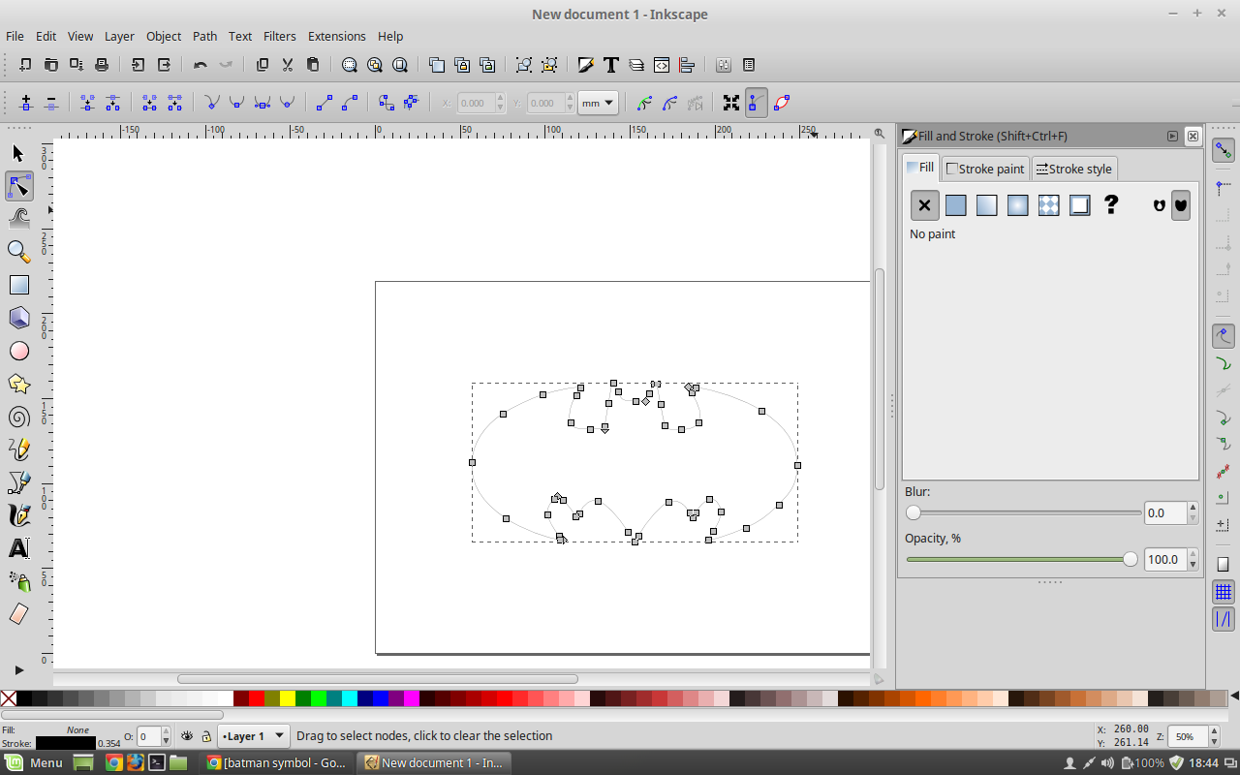1240x775 pixels.
Task: Open Align and Distribute dialog icon
Action: (x=687, y=65)
